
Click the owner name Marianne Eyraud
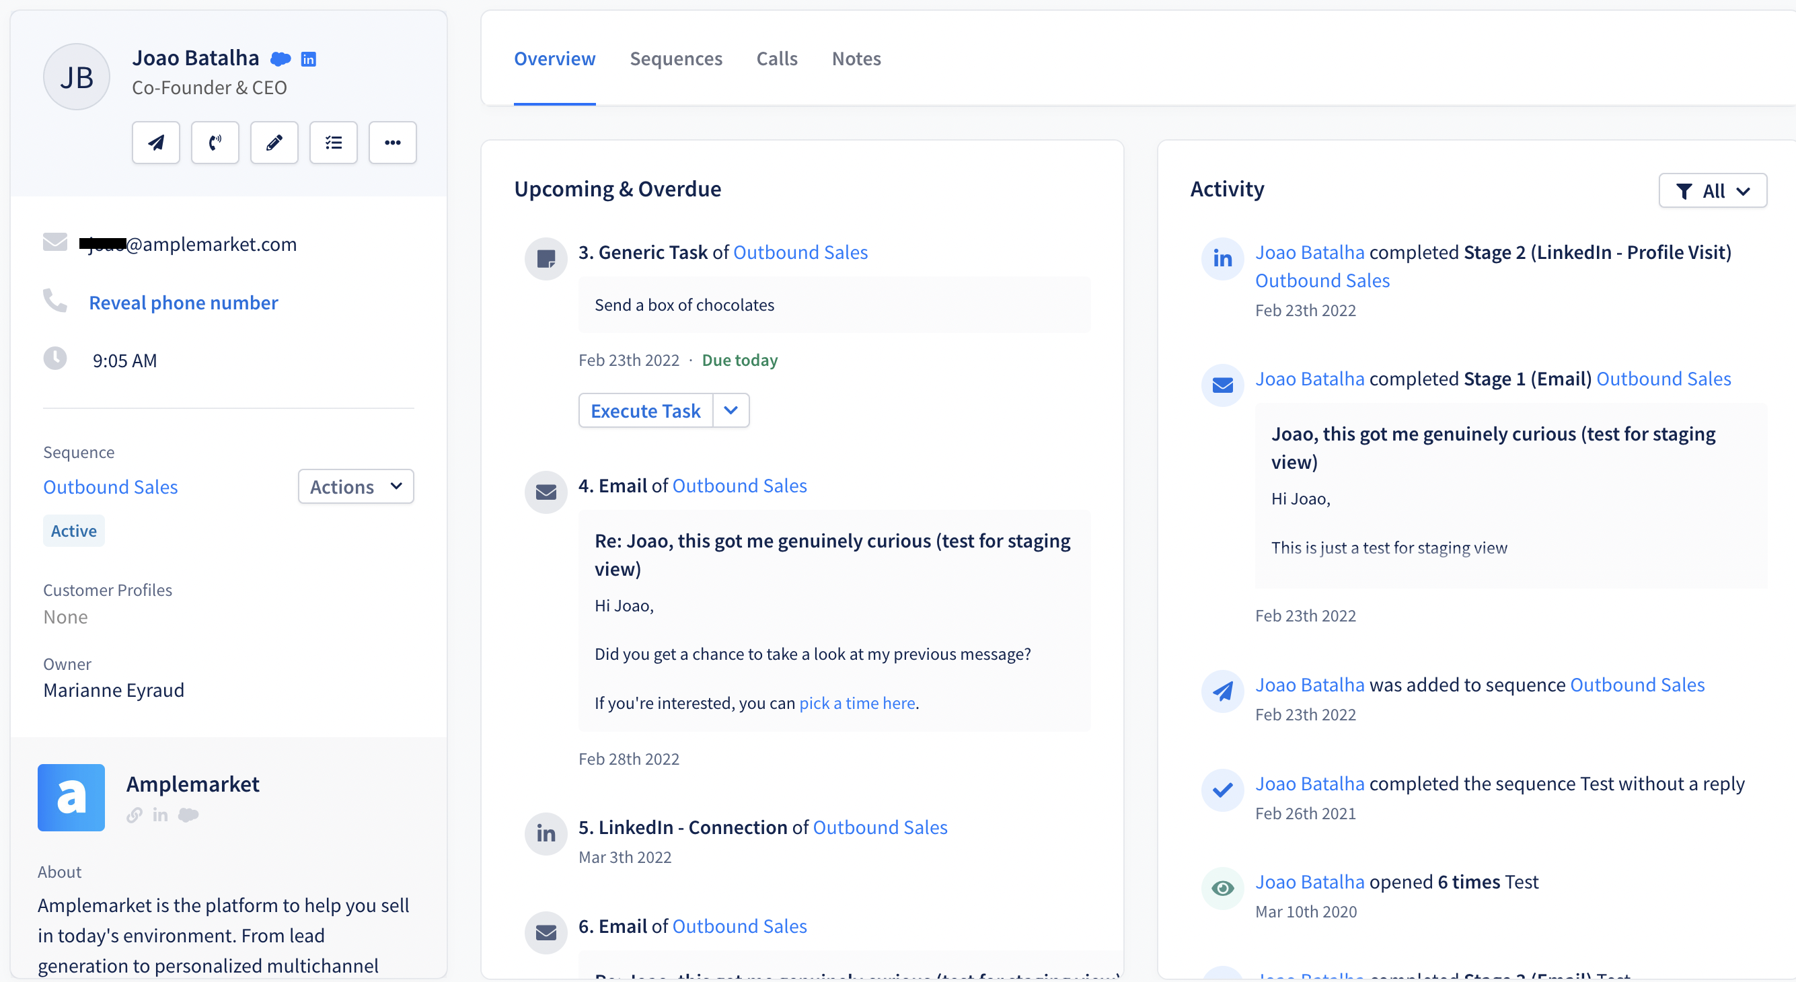[114, 691]
